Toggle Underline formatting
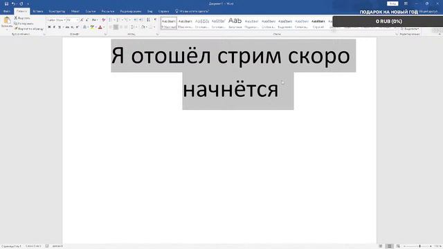This screenshot has height=249, width=443. 60,27
